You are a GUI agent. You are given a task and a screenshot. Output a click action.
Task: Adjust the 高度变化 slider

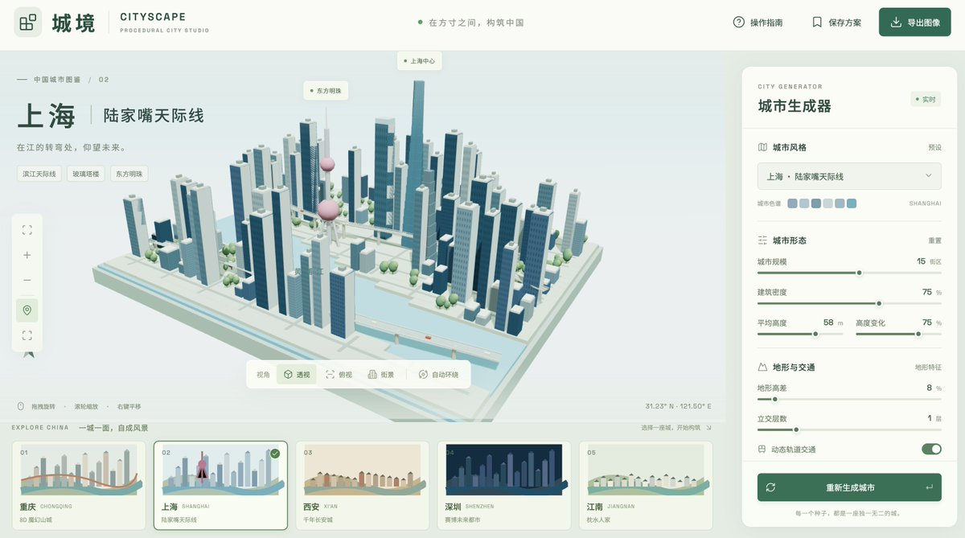[x=898, y=334]
